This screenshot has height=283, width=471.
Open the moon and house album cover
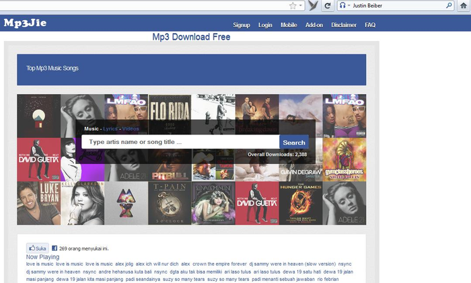tap(39, 116)
